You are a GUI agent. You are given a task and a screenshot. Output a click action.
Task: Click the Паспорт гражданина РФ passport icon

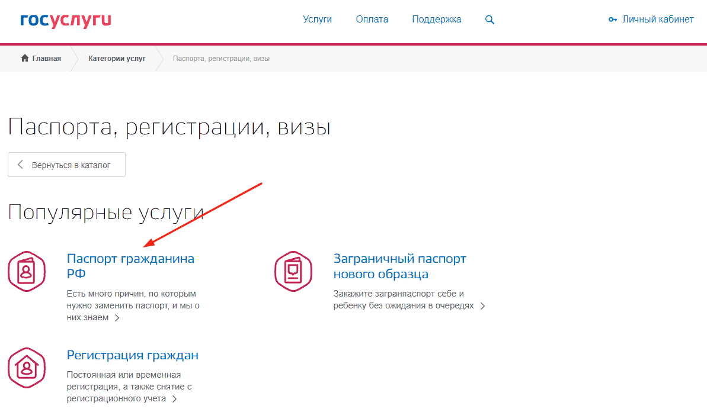pyautogui.click(x=26, y=271)
